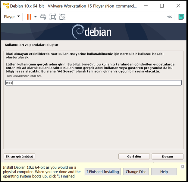The image size is (188, 182).
Task: Click the Debian logo banner
Action: click(93, 32)
